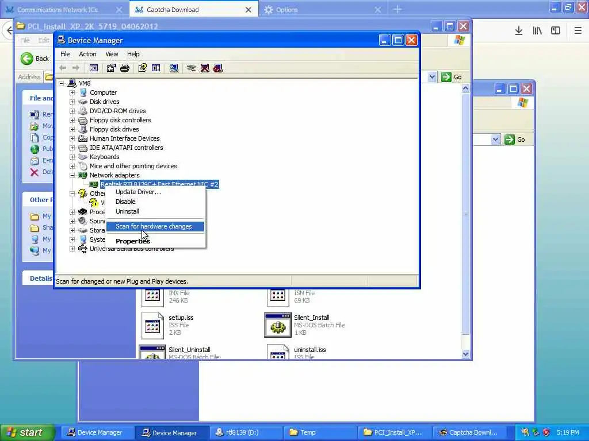Click the grey toolbar icon left of red X
The height and width of the screenshot is (441, 589).
pyautogui.click(x=191, y=68)
